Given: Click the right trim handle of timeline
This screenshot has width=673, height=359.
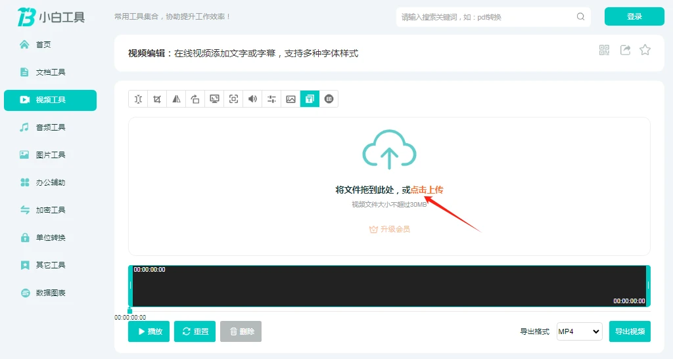Looking at the screenshot, I should coord(649,285).
